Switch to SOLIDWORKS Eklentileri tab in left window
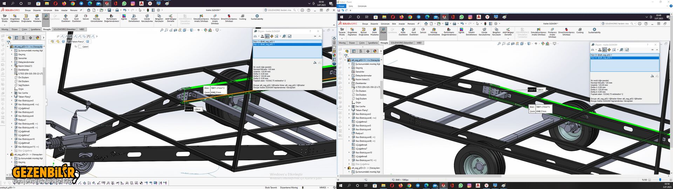The image size is (673, 189). (64, 29)
